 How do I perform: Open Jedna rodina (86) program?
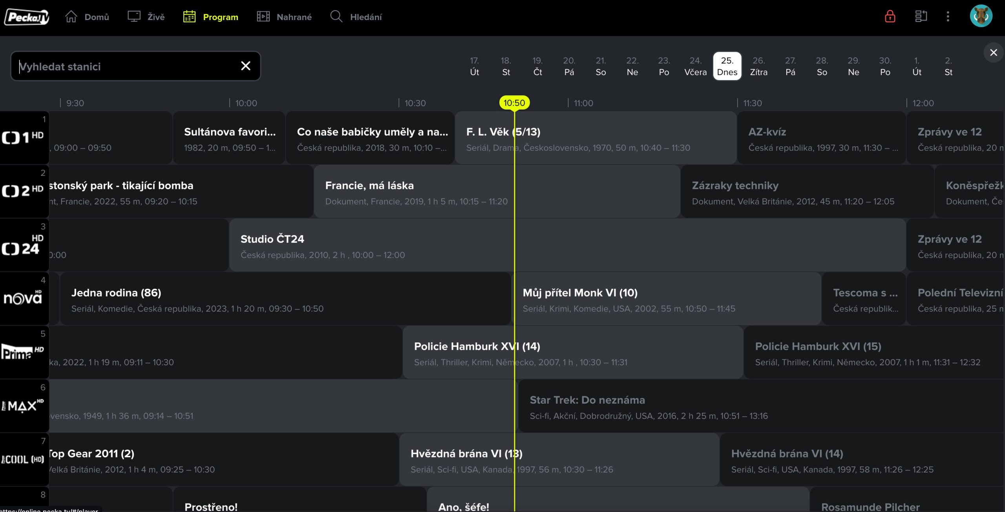coord(285,298)
